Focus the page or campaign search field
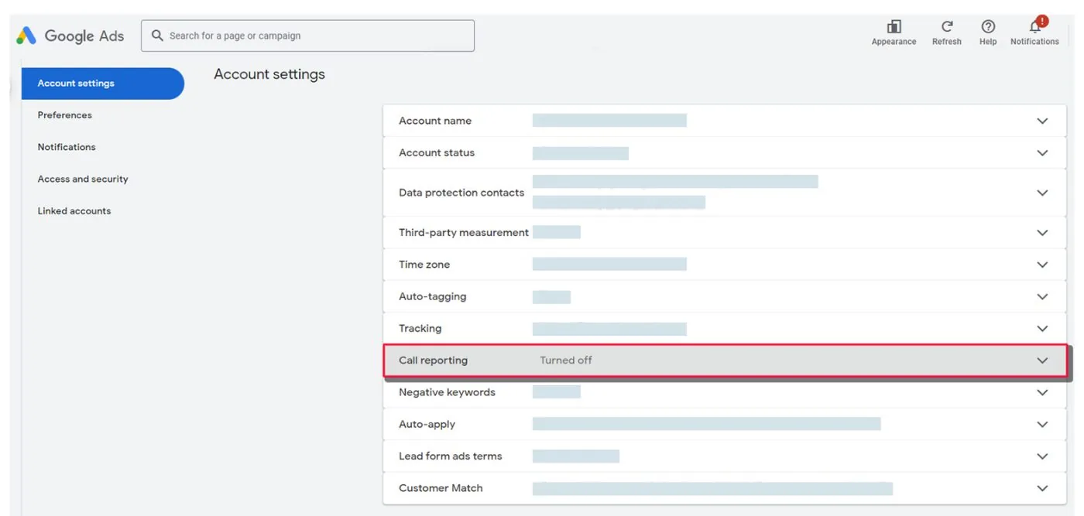 [307, 36]
